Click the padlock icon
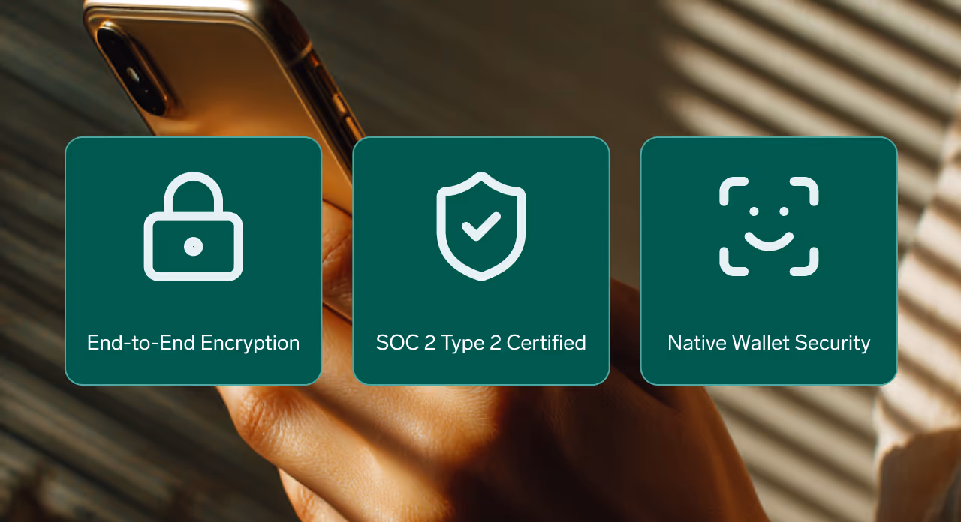Viewport: 961px width, 522px height. 194,226
